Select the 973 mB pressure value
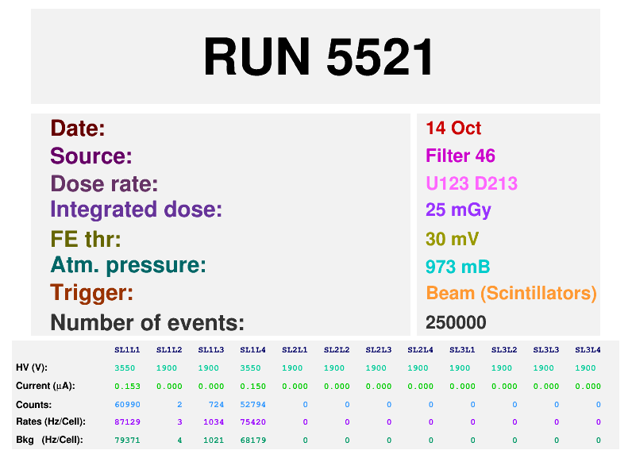 pyautogui.click(x=457, y=267)
